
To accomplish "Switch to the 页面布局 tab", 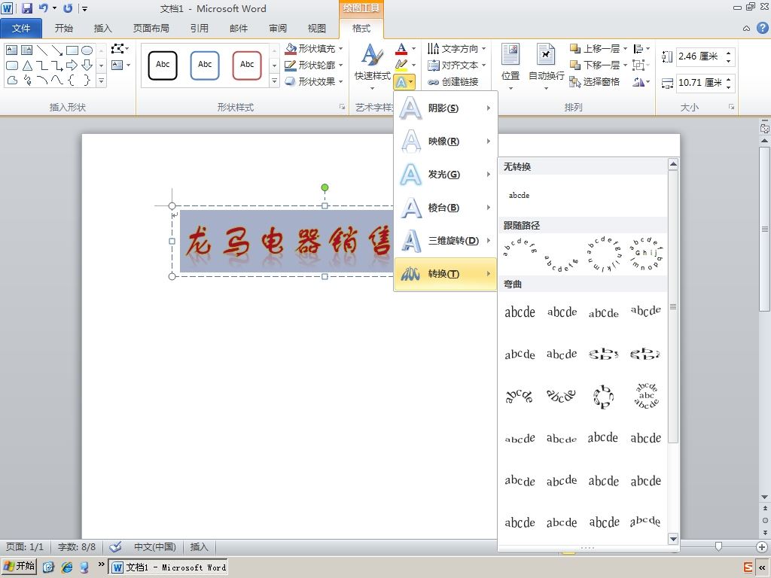I will [x=151, y=29].
